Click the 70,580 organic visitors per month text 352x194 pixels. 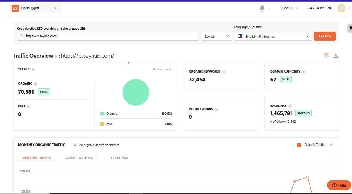[96, 145]
